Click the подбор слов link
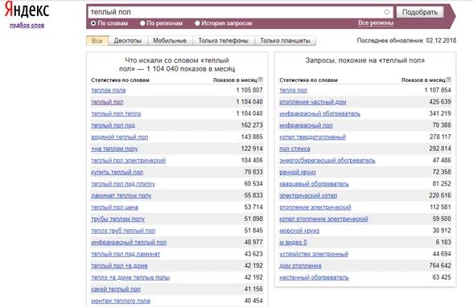 [x=27, y=25]
